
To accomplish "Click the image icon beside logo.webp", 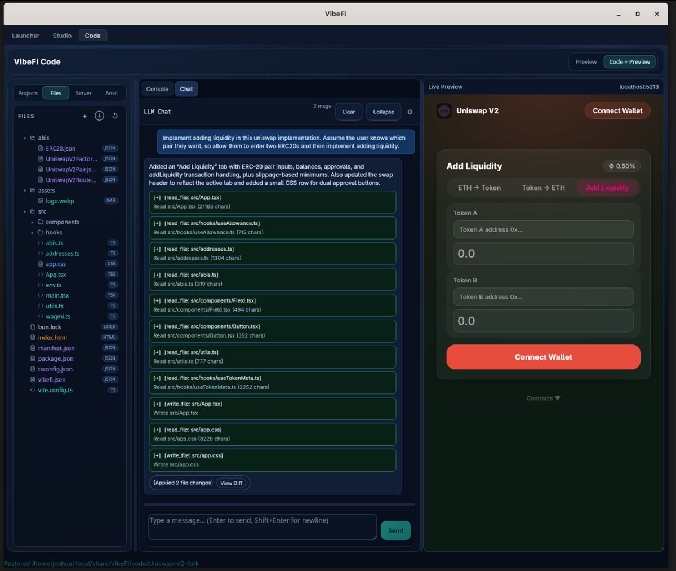I will click(x=41, y=201).
